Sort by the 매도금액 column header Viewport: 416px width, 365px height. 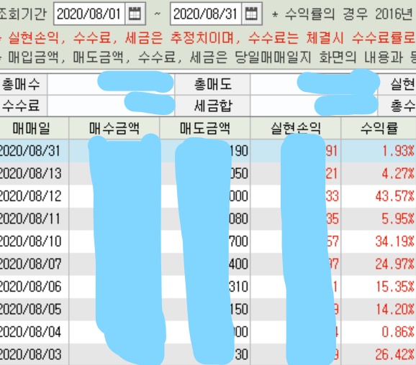pos(205,128)
